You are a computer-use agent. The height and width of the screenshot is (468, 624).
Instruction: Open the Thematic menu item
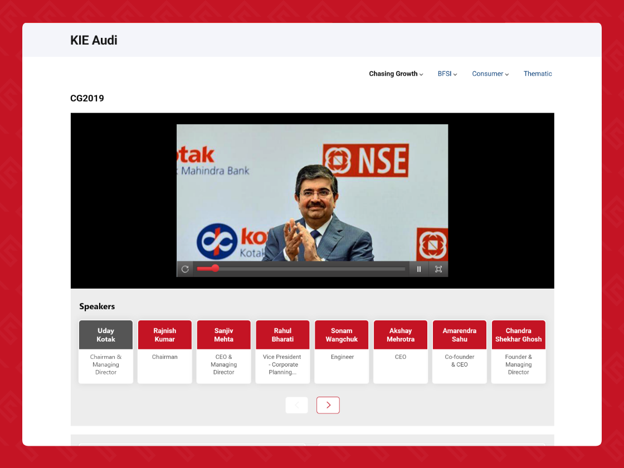[x=538, y=74]
